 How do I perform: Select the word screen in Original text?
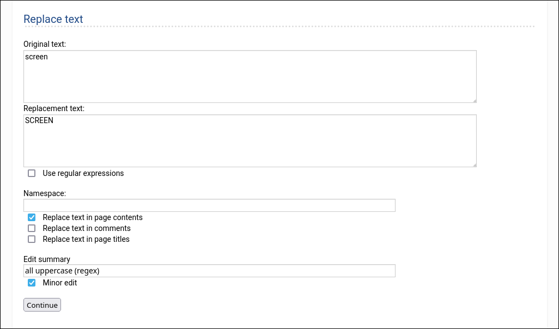coord(36,57)
